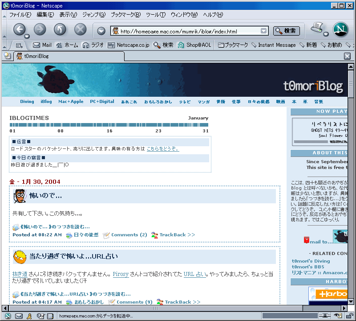Click the ホーム home bookmark
The width and height of the screenshot is (356, 321).
click(x=67, y=45)
